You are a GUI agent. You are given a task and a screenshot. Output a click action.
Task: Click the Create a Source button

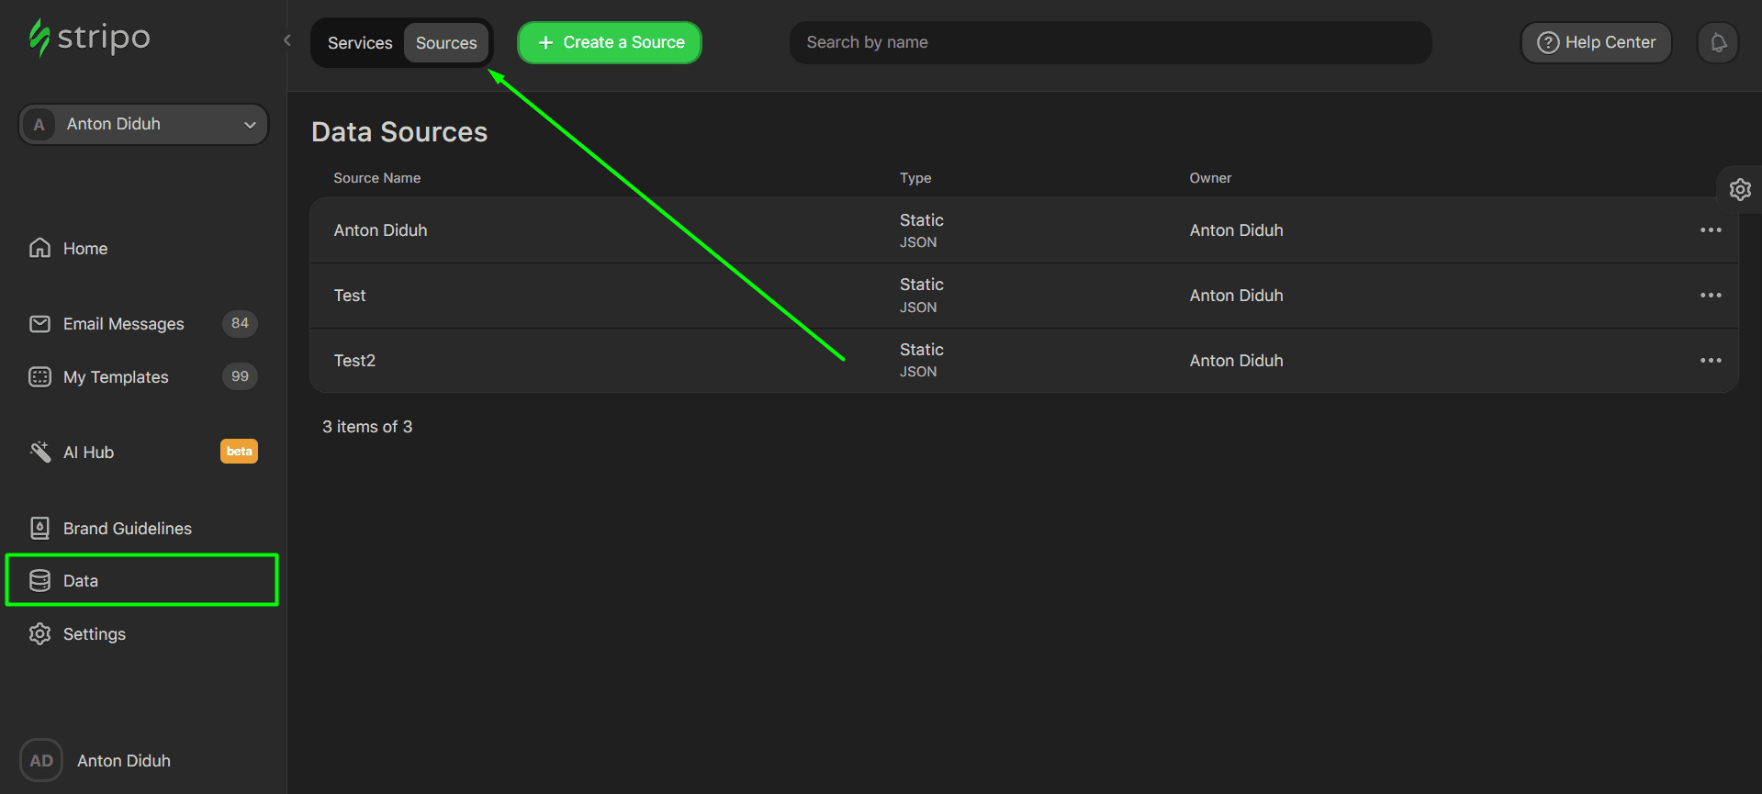click(x=610, y=43)
